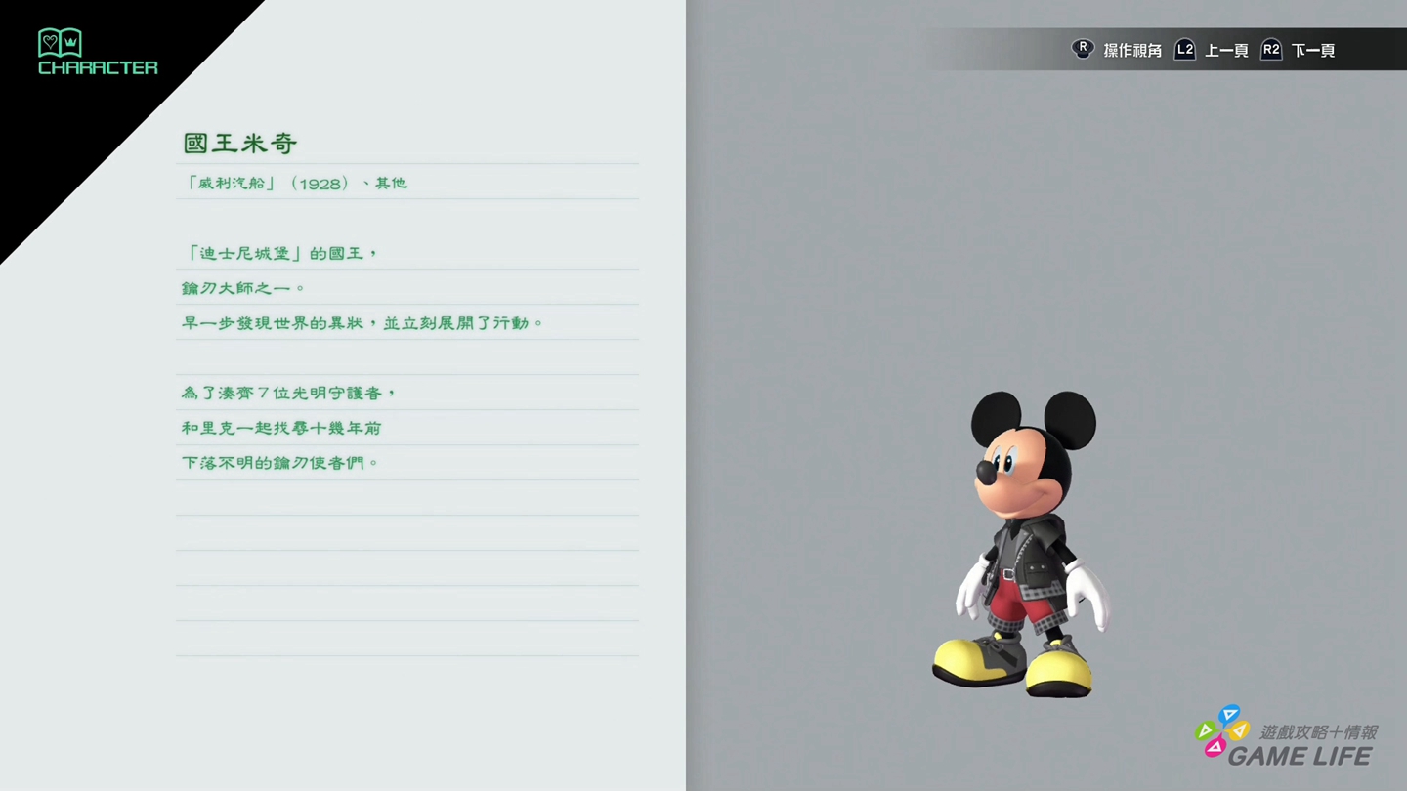Click the line 為了湊齊7位光明守護者,

pyautogui.click(x=290, y=393)
